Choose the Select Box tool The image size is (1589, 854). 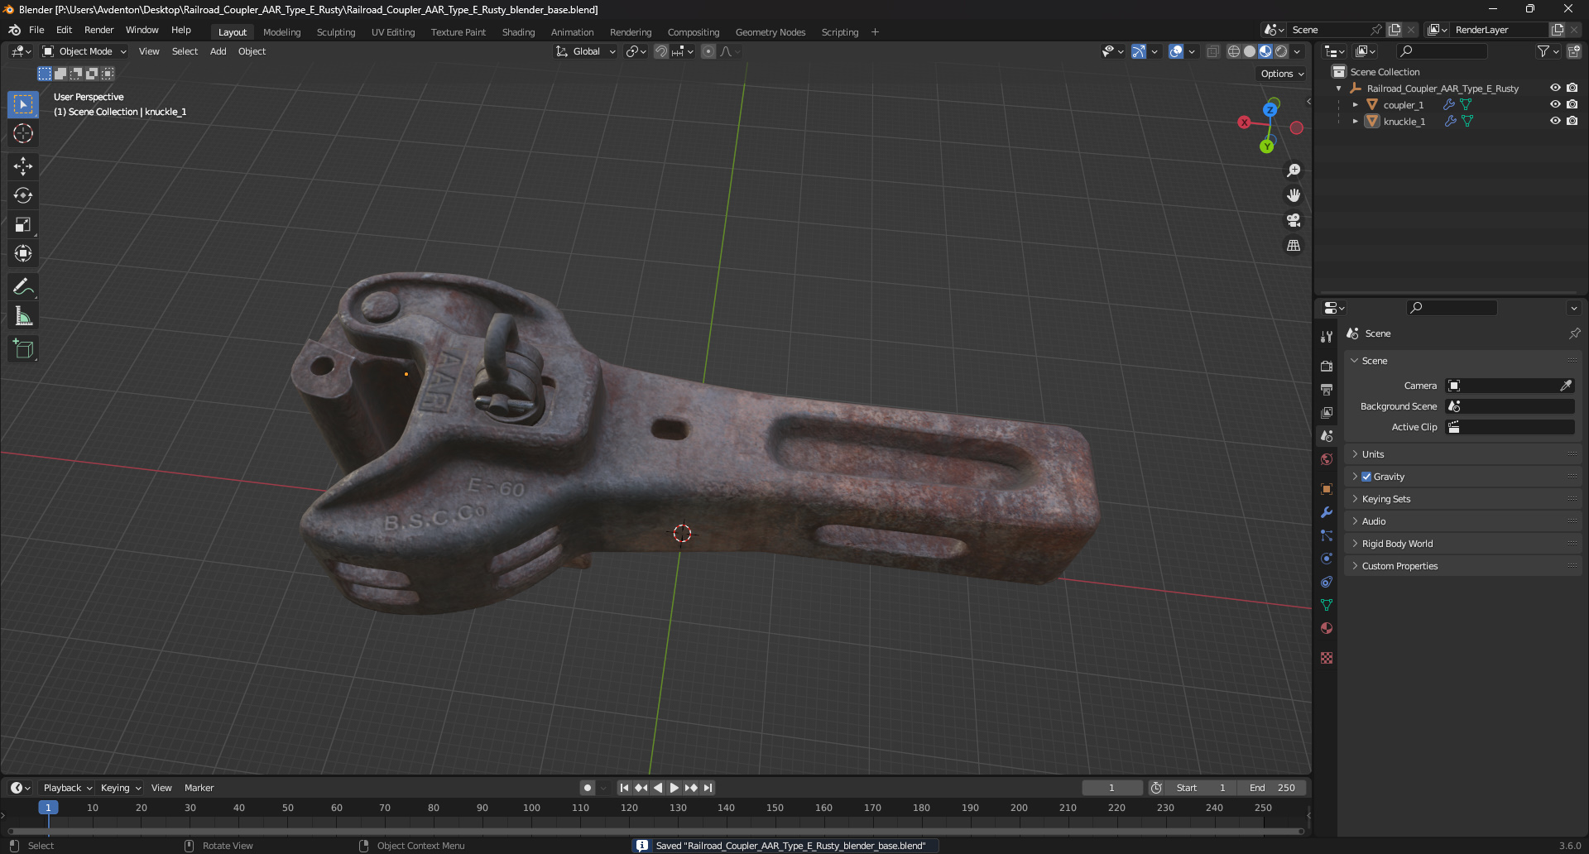click(x=23, y=105)
